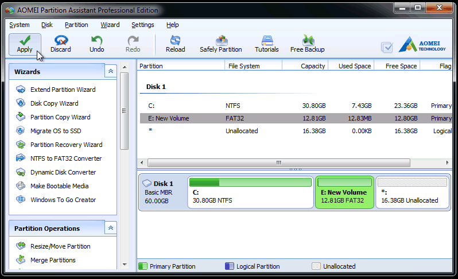The height and width of the screenshot is (279, 458).
Task: Open the System menu
Action: (20, 25)
